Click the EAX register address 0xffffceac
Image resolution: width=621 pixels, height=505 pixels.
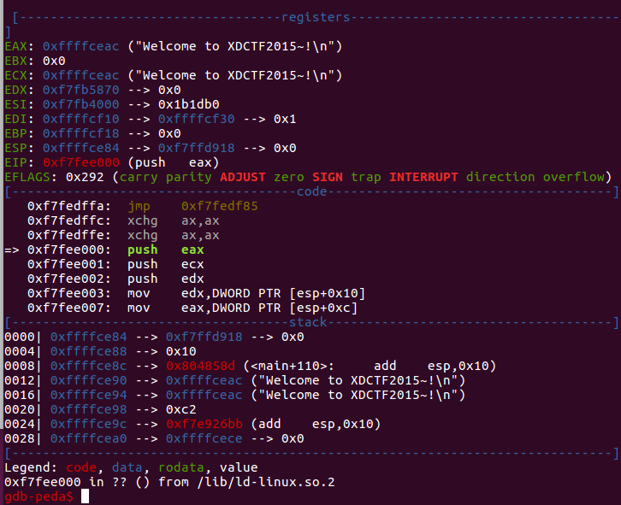pyautogui.click(x=80, y=46)
